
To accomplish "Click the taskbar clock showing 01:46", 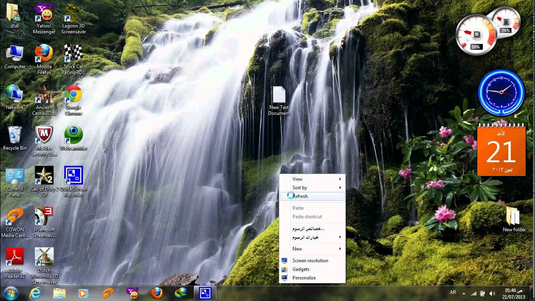I will point(513,293).
